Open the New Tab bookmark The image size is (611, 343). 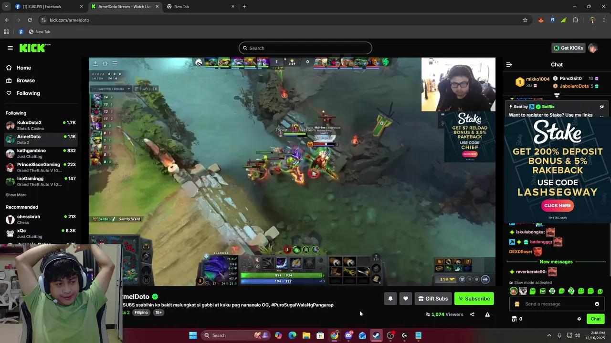click(x=39, y=32)
